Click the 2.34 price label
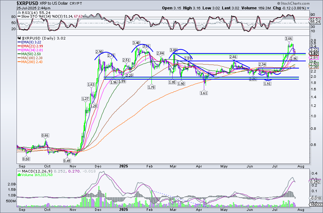The height and width of the screenshot is (213, 323). tap(262, 65)
